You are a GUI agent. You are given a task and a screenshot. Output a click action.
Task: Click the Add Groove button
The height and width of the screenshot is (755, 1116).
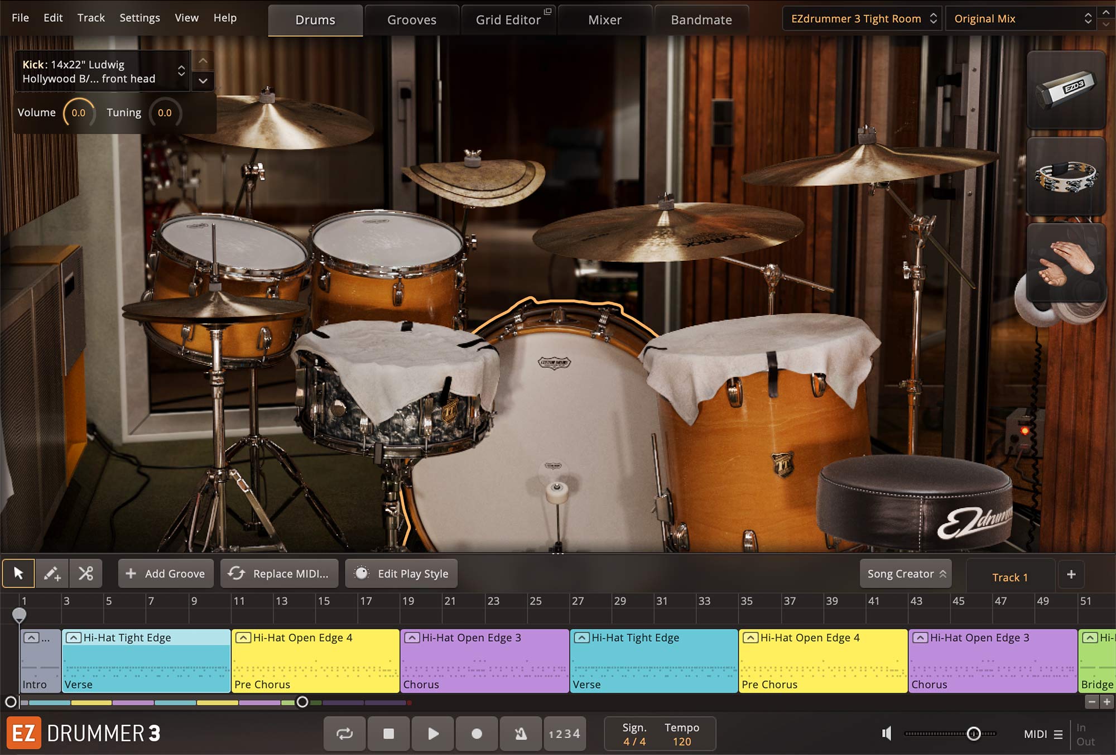pos(166,574)
